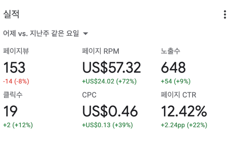Select the 648 impressions value
This screenshot has width=235, height=148.
pos(173,68)
